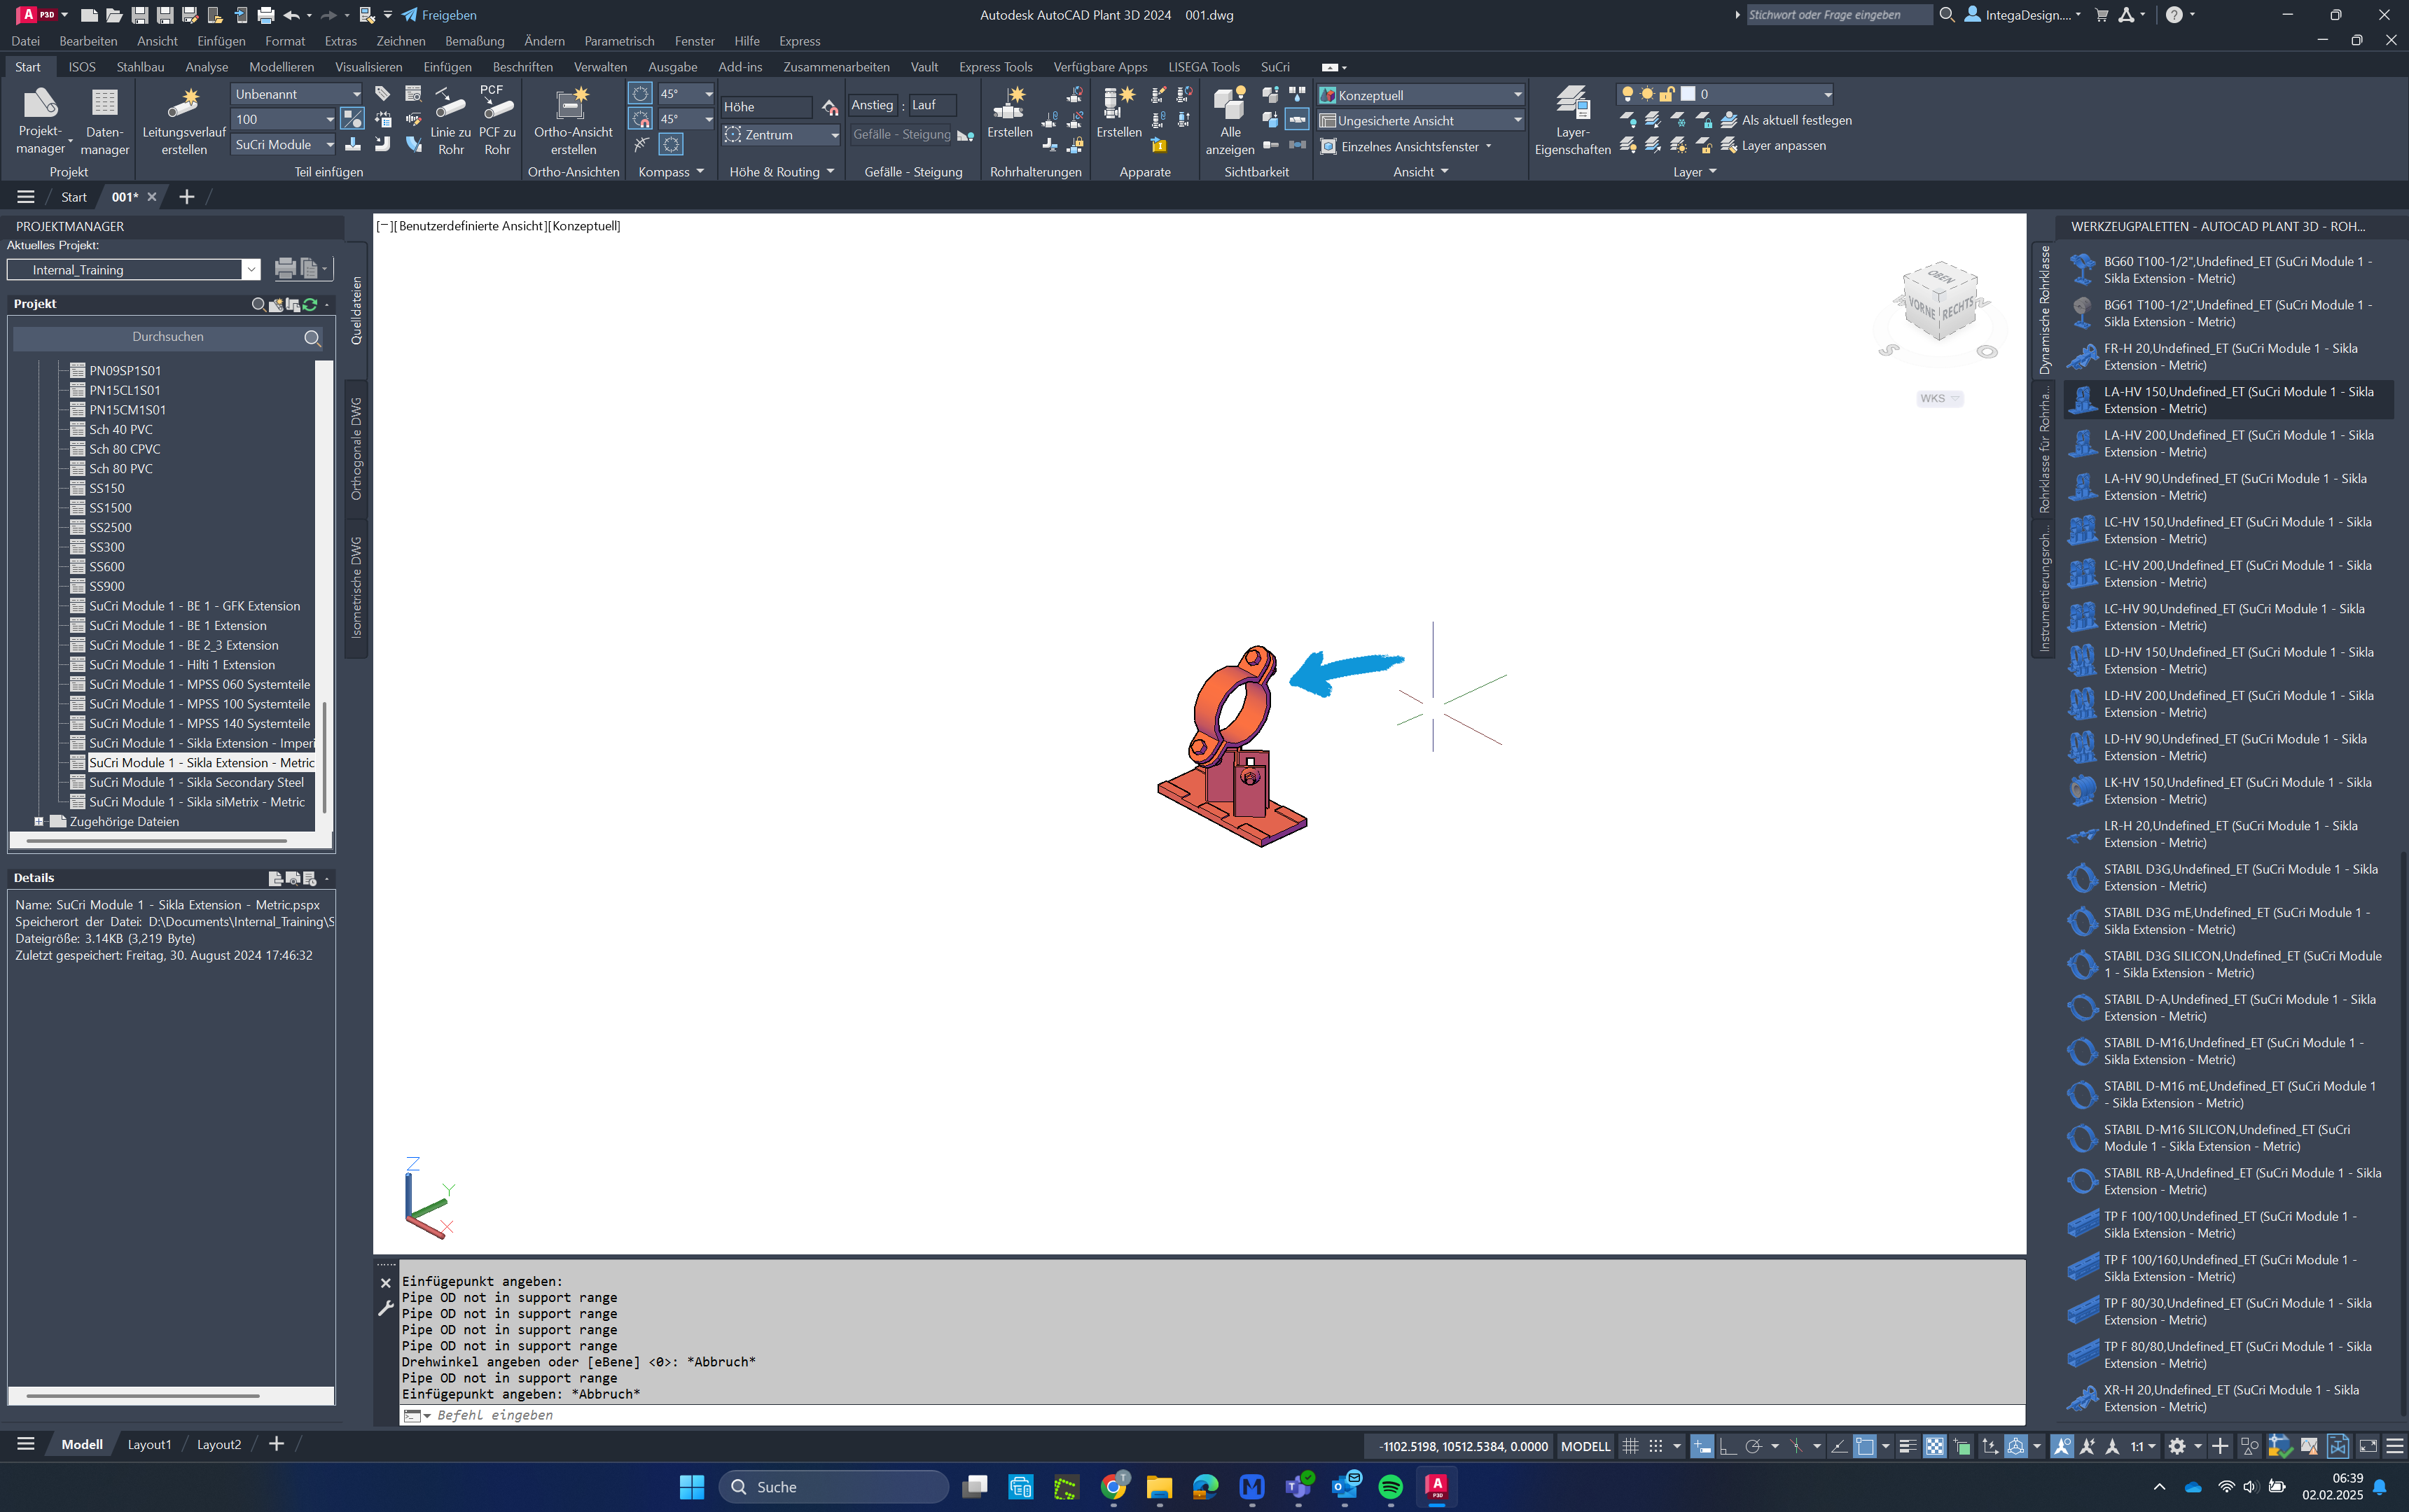
Task: Select SuCri Module 1 - Sikla siMetrix - Metric
Action: [x=197, y=802]
